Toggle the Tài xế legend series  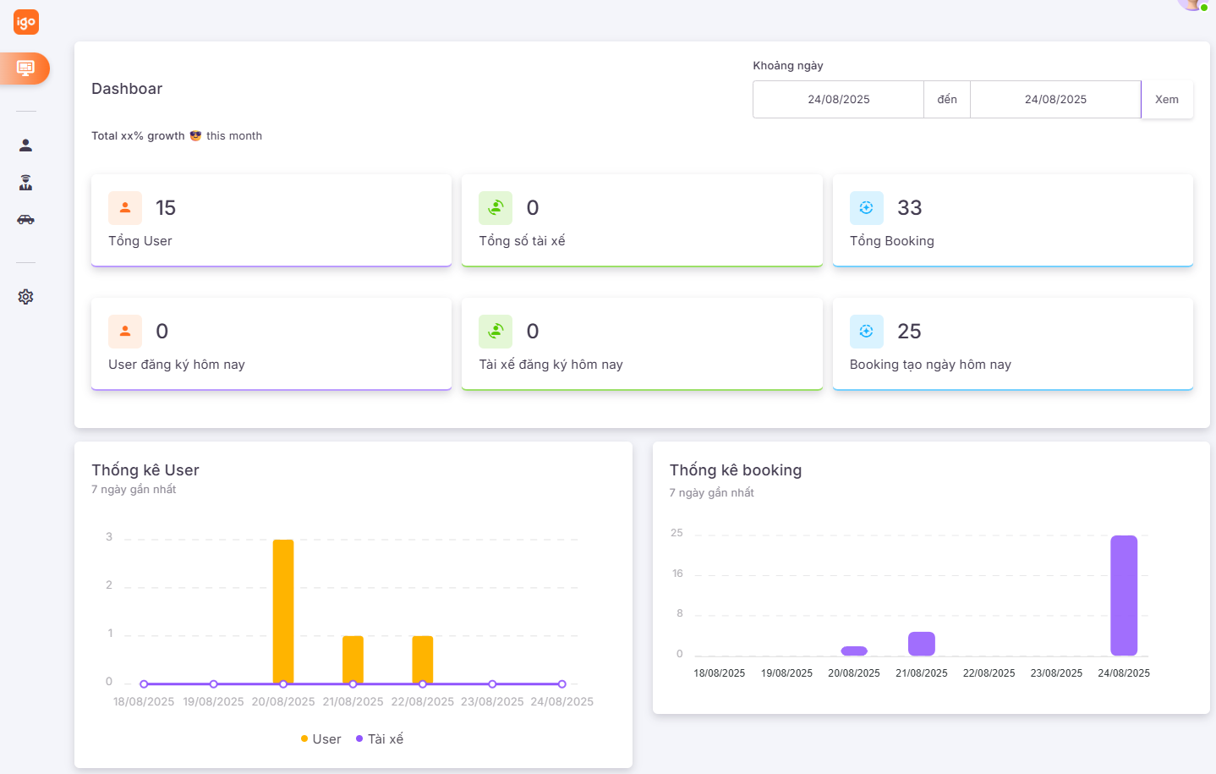pyautogui.click(x=380, y=739)
